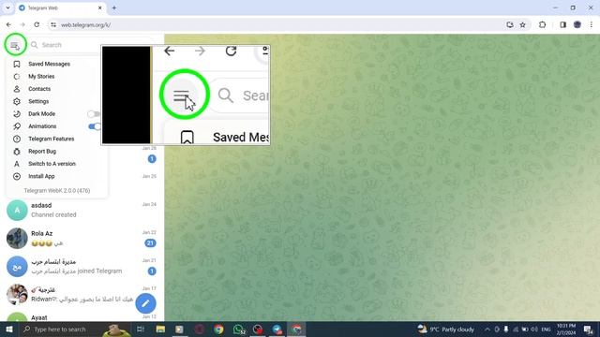
Task: Click the Windows taskbar search box
Action: [x=75, y=329]
